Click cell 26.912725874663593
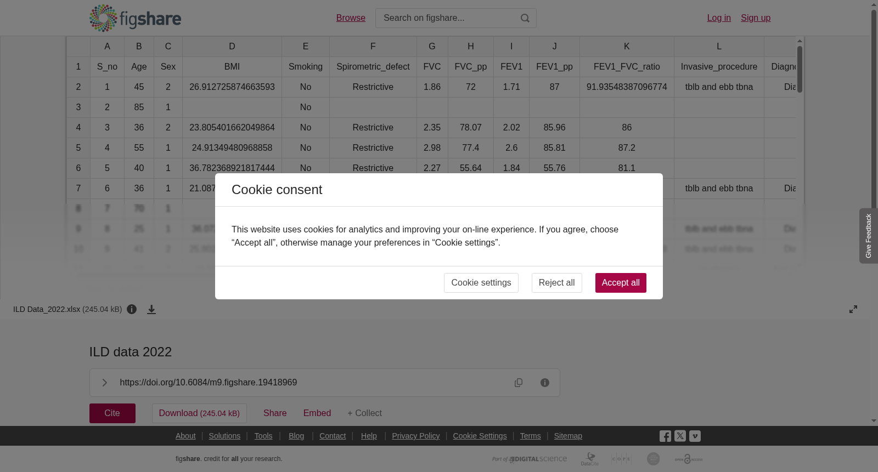878x472 pixels. [x=232, y=87]
